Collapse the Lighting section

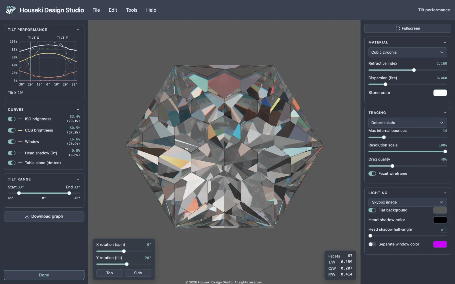coord(445,193)
